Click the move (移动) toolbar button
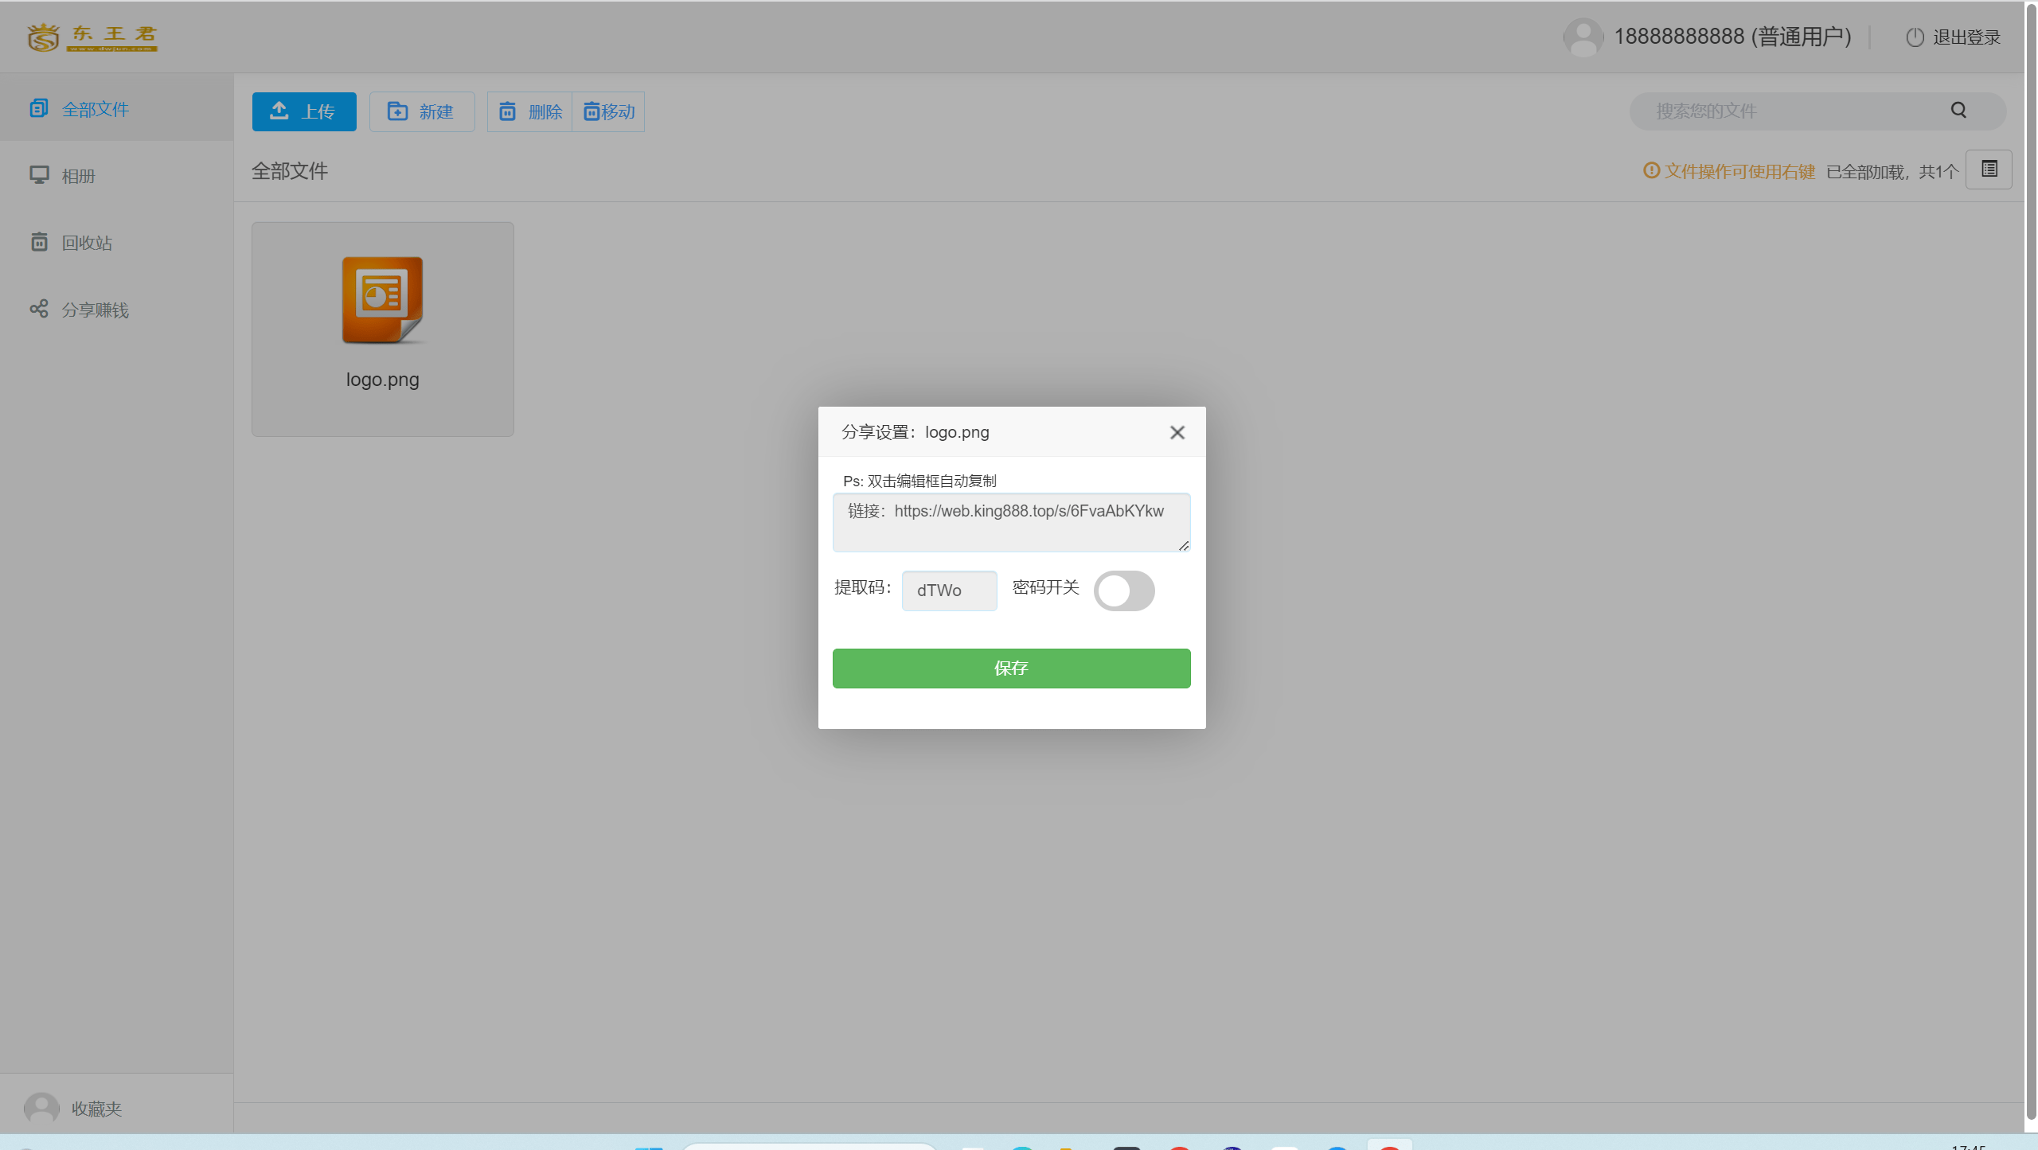 pos(609,111)
